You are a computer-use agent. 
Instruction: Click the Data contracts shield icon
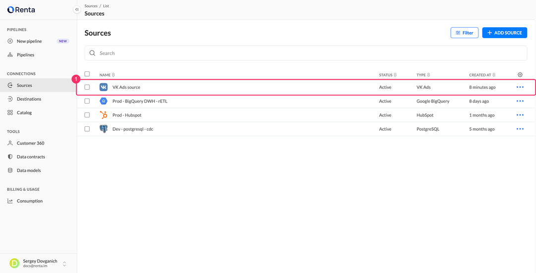pyautogui.click(x=10, y=157)
